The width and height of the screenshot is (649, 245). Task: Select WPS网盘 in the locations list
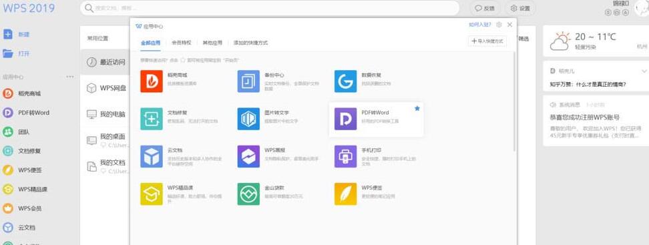(x=105, y=88)
